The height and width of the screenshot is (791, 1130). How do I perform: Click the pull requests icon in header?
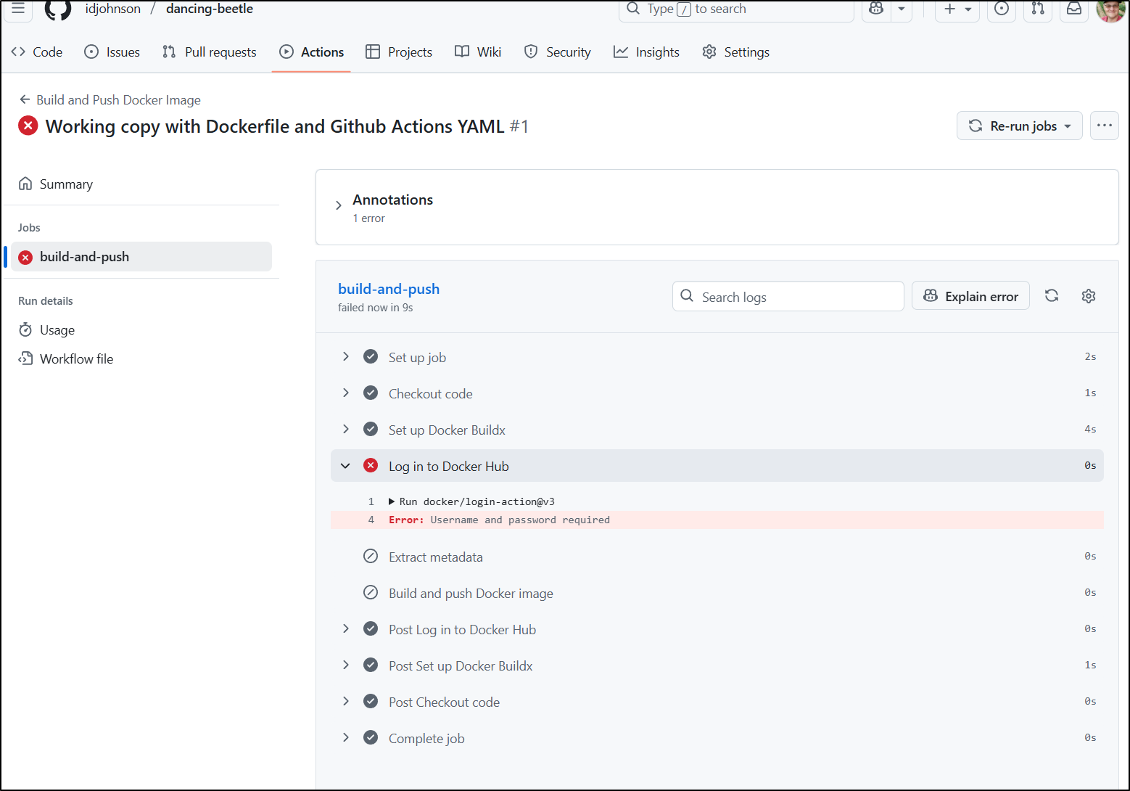[x=1038, y=9]
